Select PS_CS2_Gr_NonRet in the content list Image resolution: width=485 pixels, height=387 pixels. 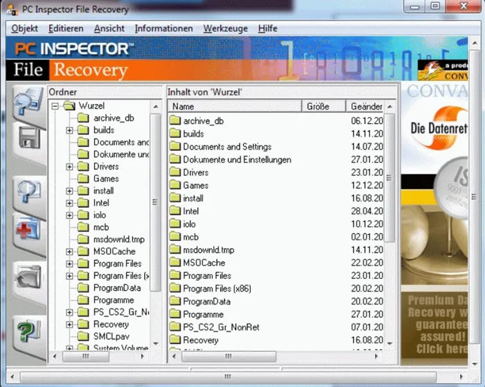221,327
